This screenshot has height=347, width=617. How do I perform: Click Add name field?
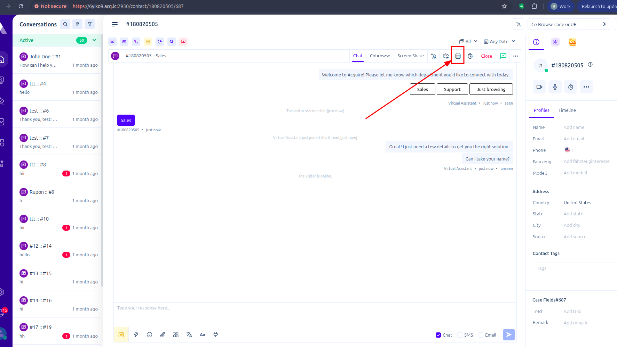point(574,127)
